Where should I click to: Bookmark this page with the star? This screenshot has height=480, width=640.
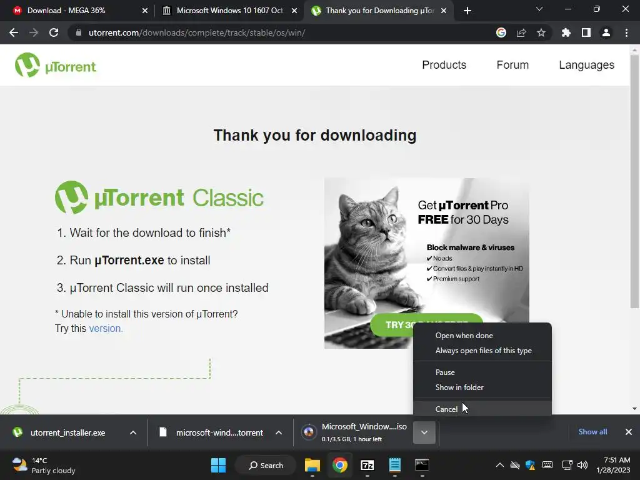click(541, 32)
